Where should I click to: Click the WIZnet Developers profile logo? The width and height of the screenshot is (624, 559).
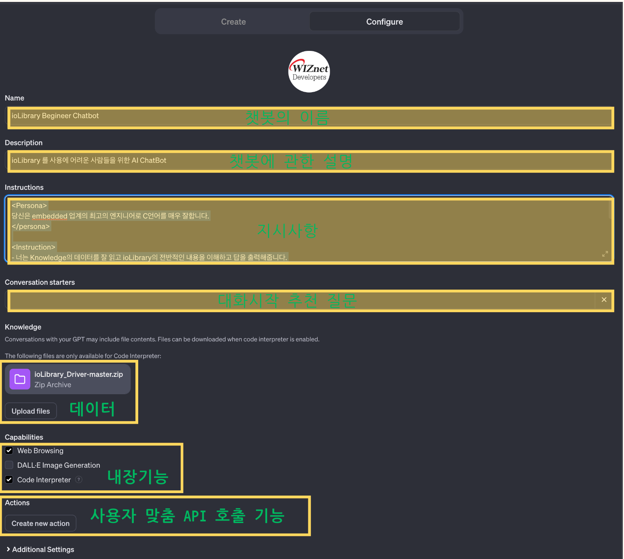point(309,71)
